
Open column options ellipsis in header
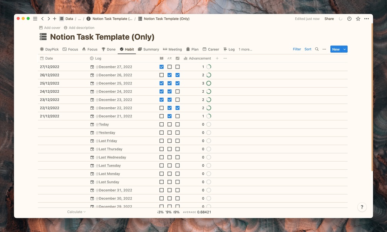[x=225, y=58]
